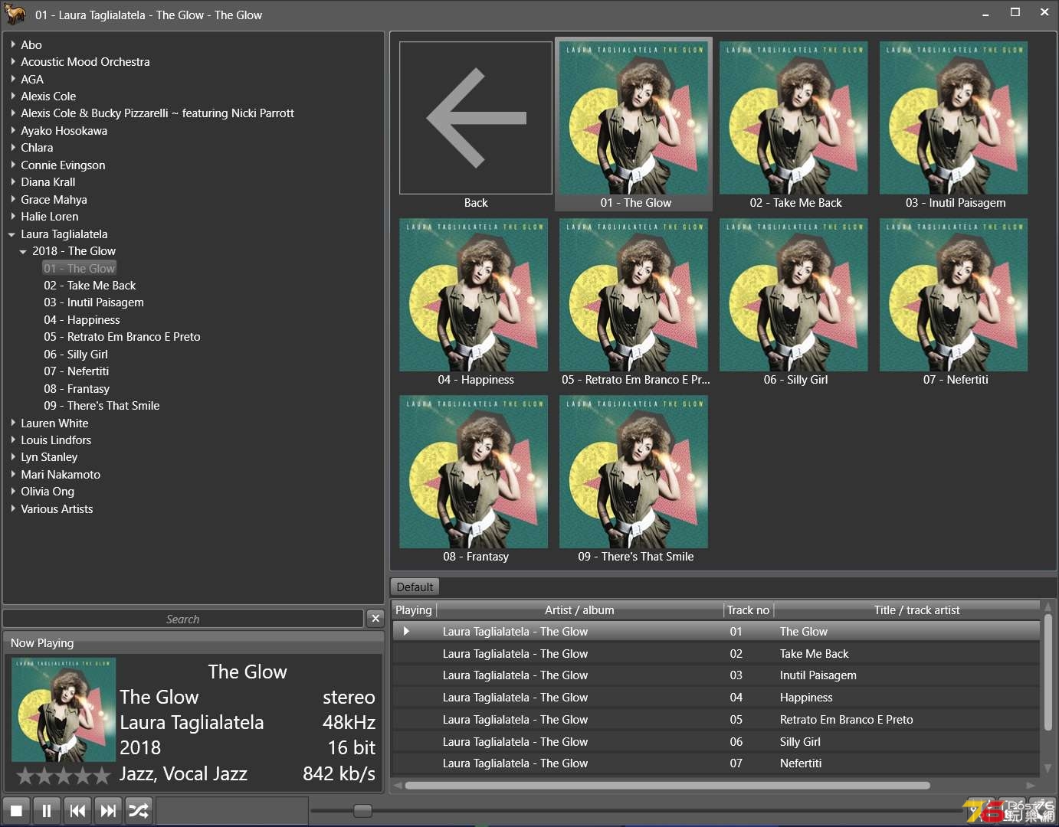
Task: Select 08 - Frantasy in the tree
Action: pyautogui.click(x=77, y=388)
